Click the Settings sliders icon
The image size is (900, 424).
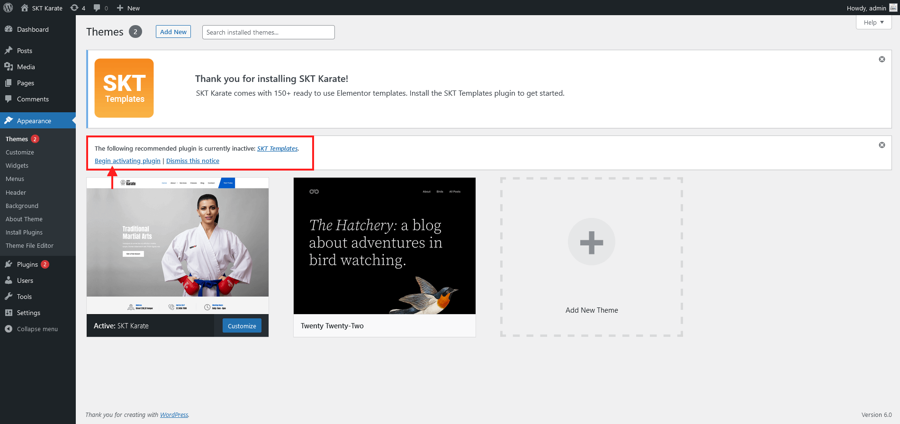(x=9, y=312)
